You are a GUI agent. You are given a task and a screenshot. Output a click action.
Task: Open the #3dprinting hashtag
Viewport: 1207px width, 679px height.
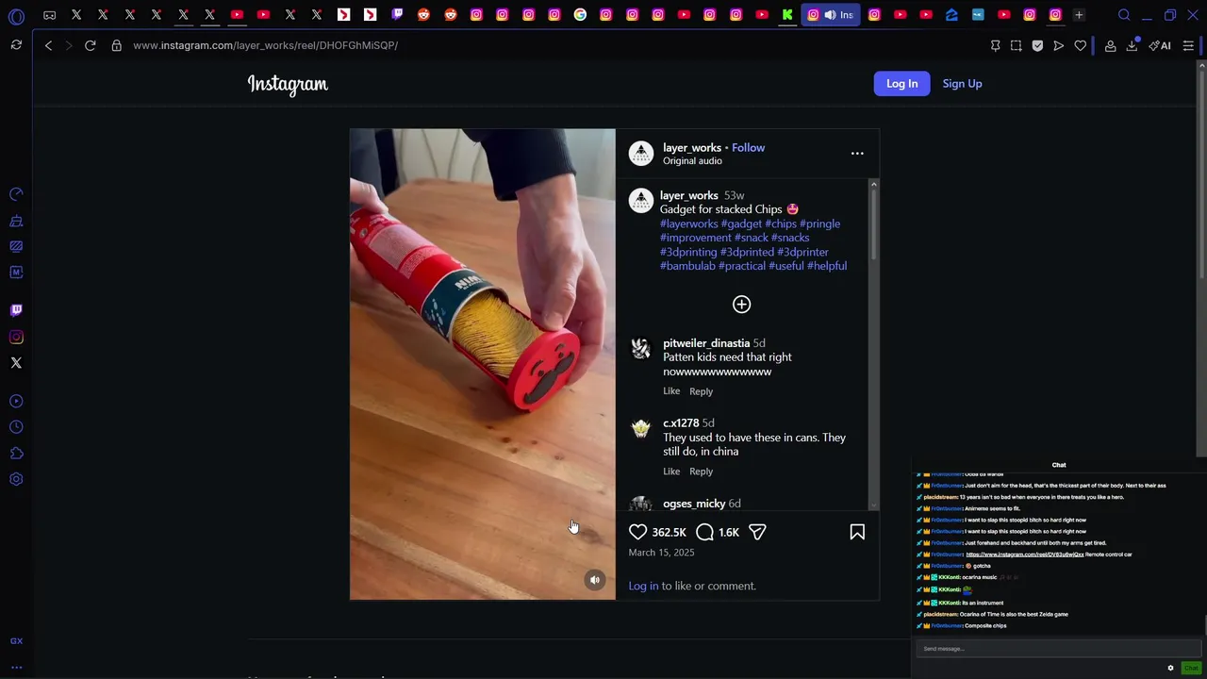tap(688, 252)
